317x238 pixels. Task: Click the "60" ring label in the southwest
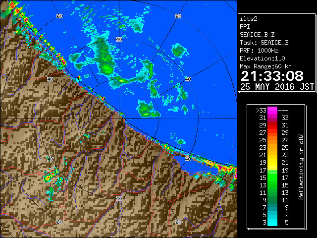[x=59, y=222]
